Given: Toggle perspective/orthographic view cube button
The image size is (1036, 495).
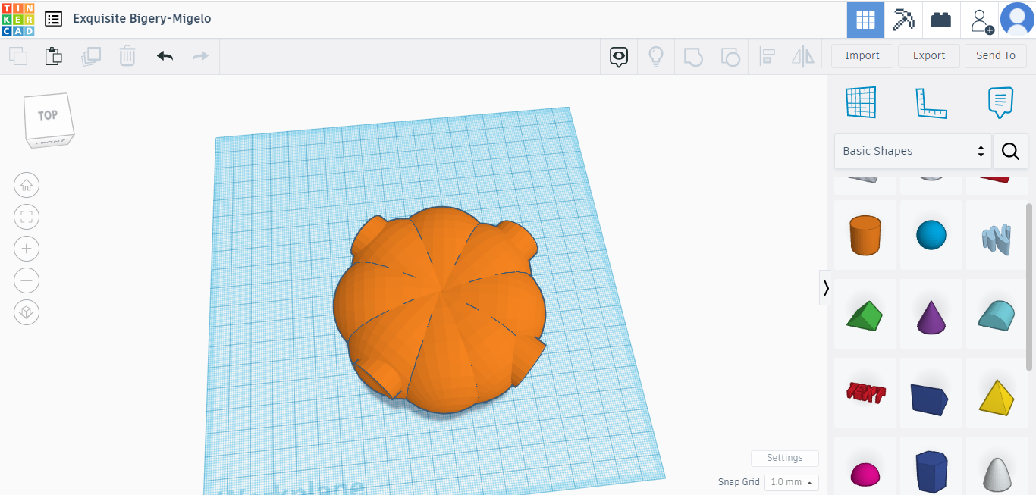Looking at the screenshot, I should pos(27,312).
